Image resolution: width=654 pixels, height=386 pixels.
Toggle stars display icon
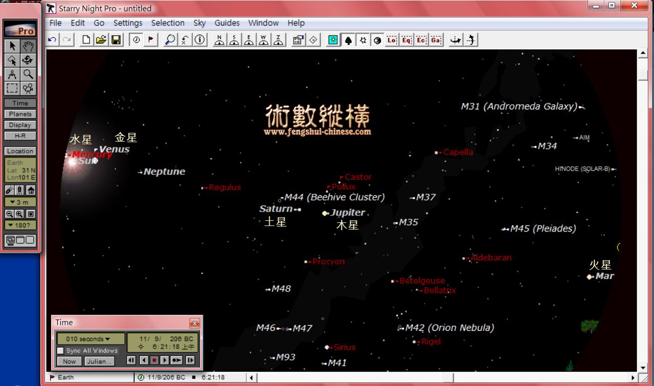[x=363, y=40]
